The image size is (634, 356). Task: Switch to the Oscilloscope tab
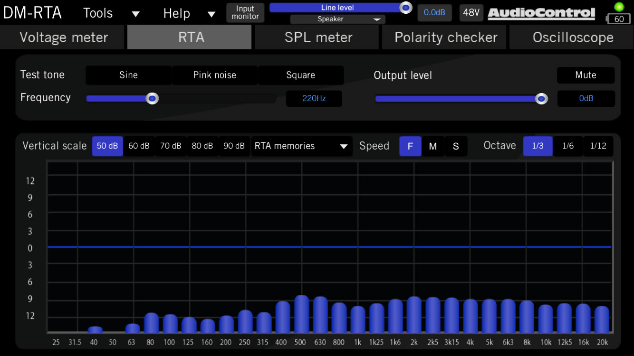coord(572,37)
